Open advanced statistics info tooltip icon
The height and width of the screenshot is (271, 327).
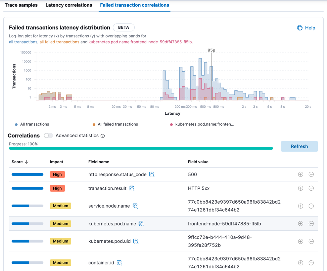(103, 136)
